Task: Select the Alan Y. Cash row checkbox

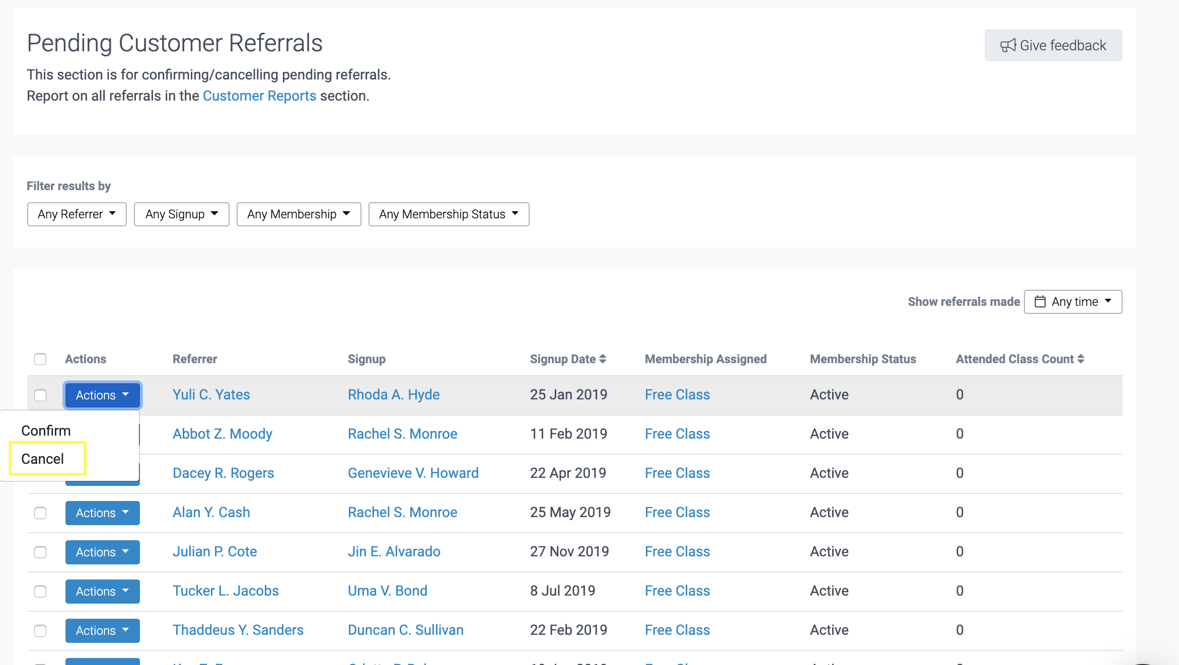Action: tap(40, 513)
